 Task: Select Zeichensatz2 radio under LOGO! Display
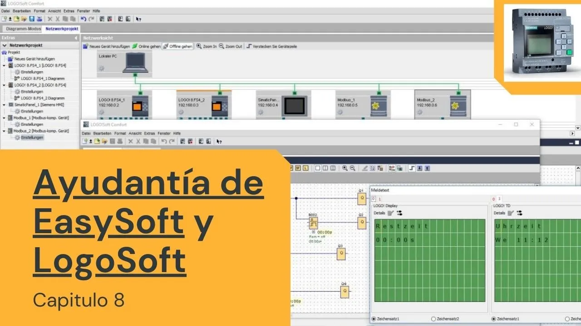[433, 319]
